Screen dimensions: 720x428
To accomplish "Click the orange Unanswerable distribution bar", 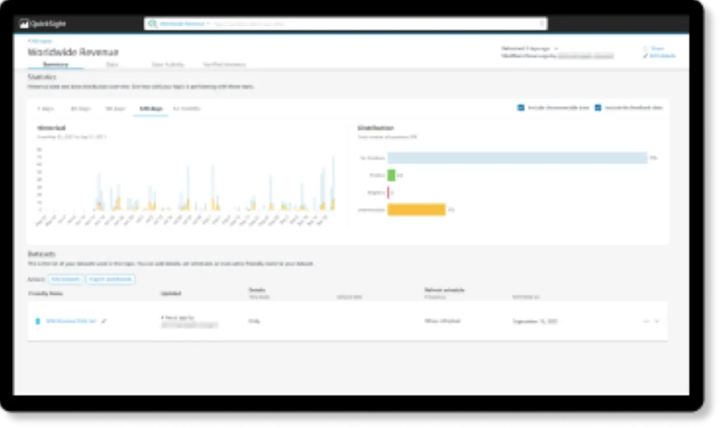I will pyautogui.click(x=416, y=209).
